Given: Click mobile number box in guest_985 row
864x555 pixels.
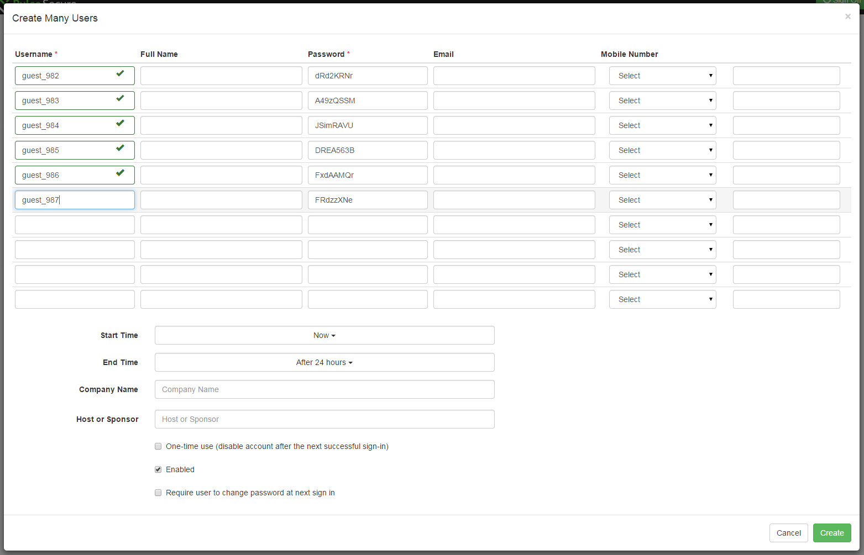Looking at the screenshot, I should coord(786,150).
